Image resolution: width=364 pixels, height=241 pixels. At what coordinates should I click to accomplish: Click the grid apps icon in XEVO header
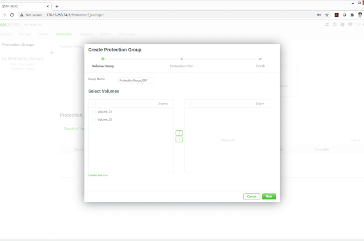(x=327, y=24)
